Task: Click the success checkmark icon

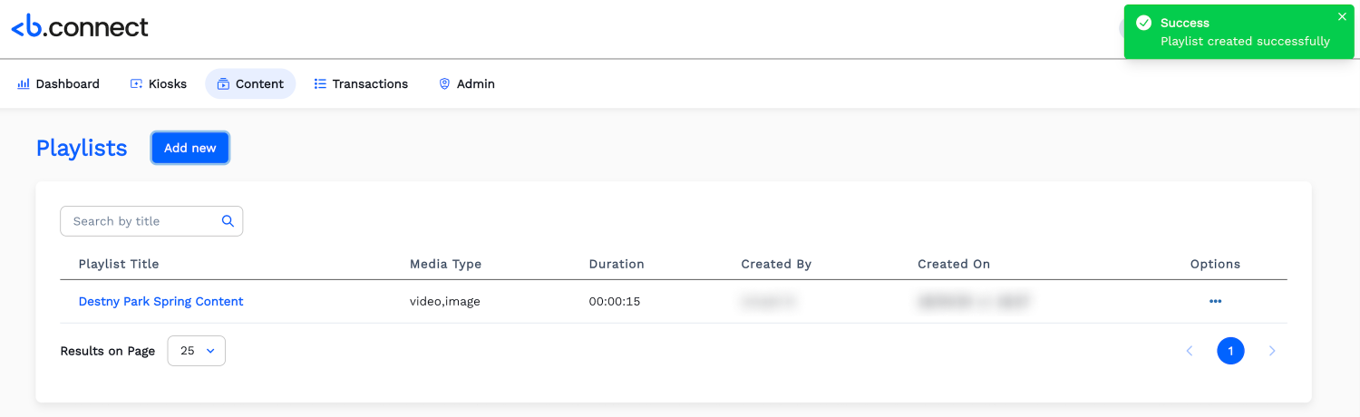Action: tap(1144, 23)
